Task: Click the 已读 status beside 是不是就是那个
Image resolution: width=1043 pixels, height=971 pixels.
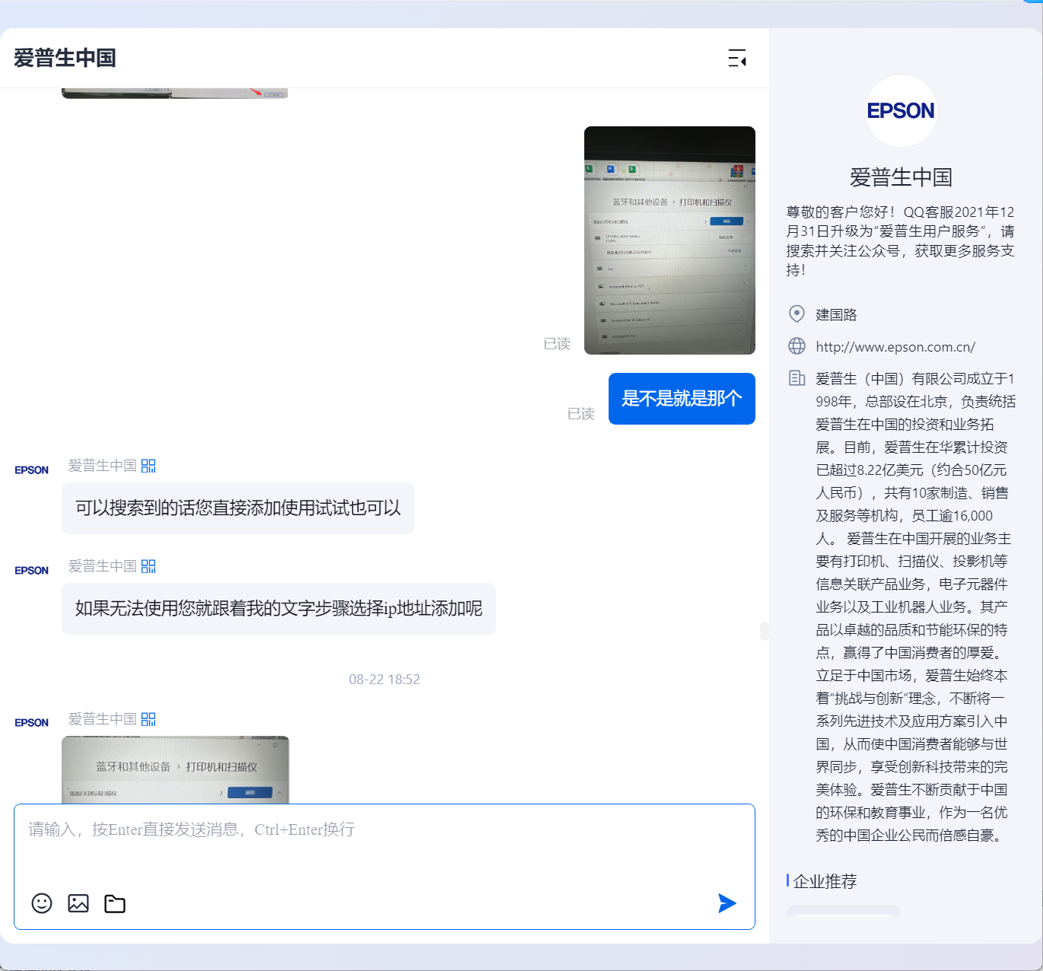Action: (x=580, y=414)
